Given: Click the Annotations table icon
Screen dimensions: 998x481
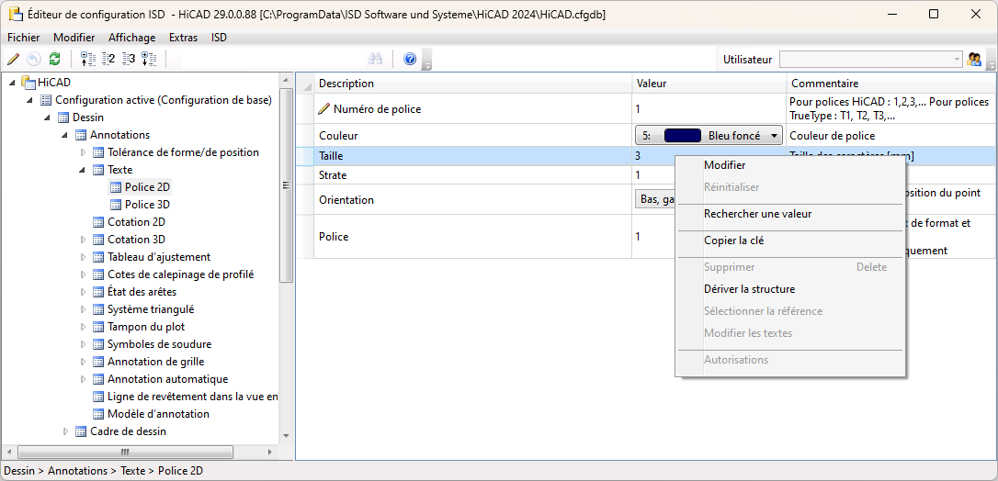Looking at the screenshot, I should point(80,135).
